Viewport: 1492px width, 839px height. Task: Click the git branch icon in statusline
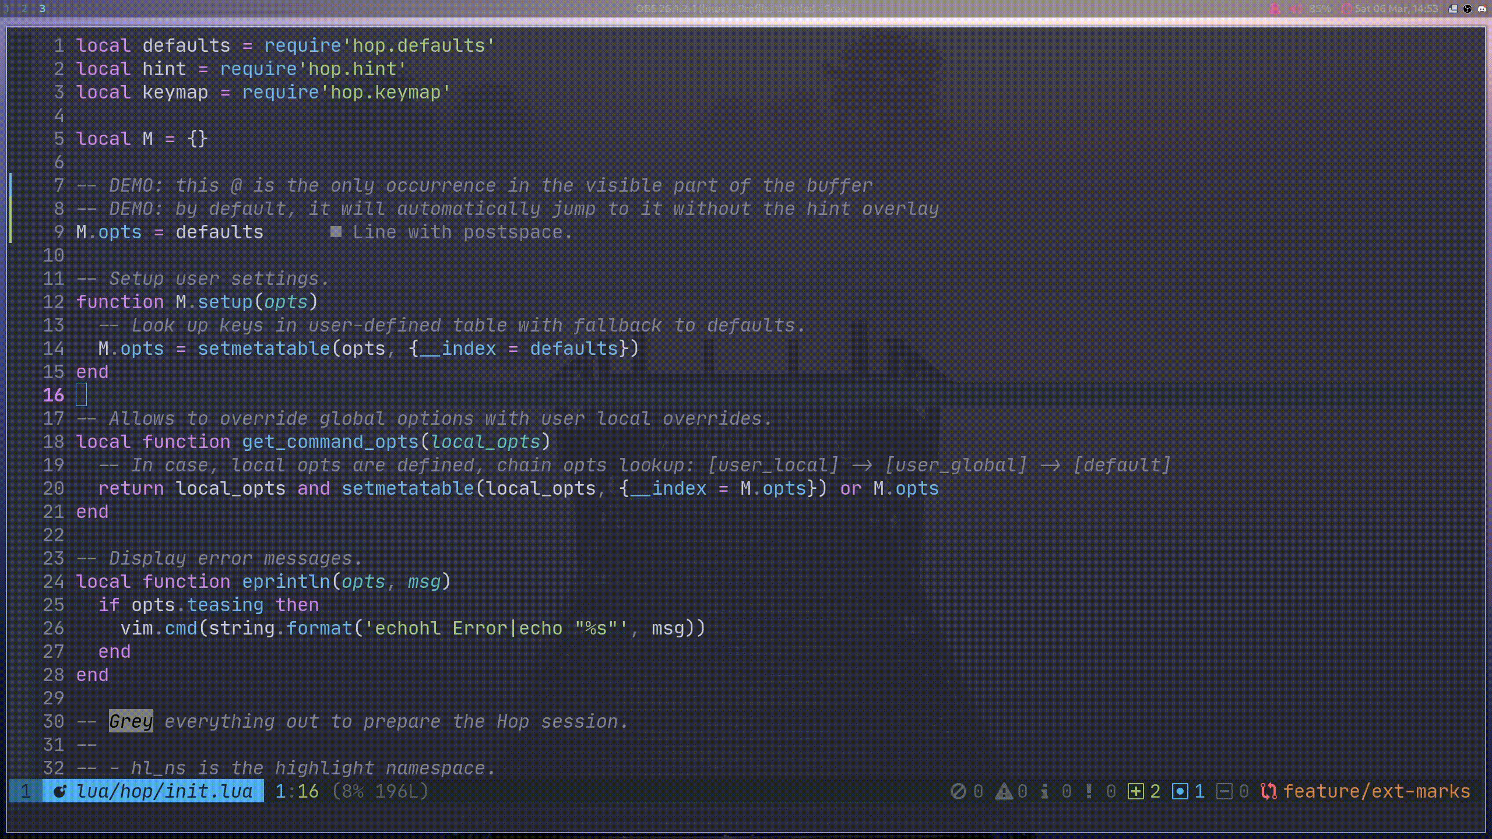coord(1268,791)
